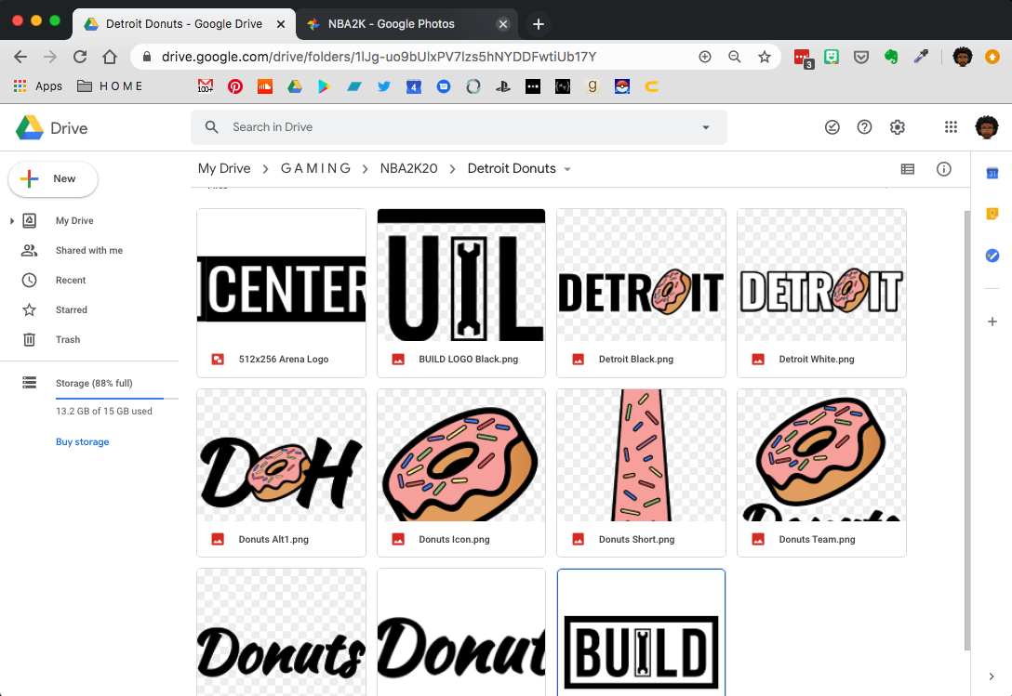Click Buy storage link
Screen dimensions: 1012x696
[x=82, y=442]
